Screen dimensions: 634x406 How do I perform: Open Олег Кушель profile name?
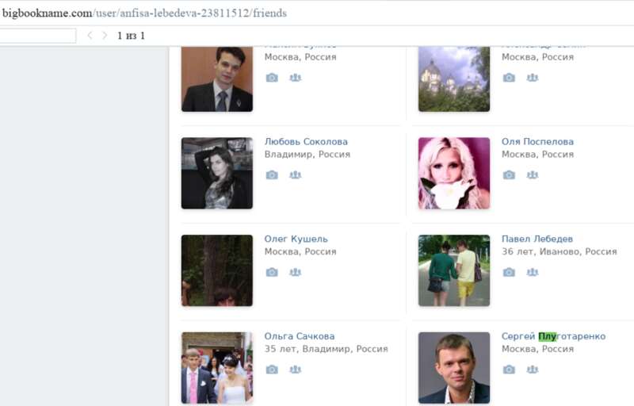[x=296, y=239]
